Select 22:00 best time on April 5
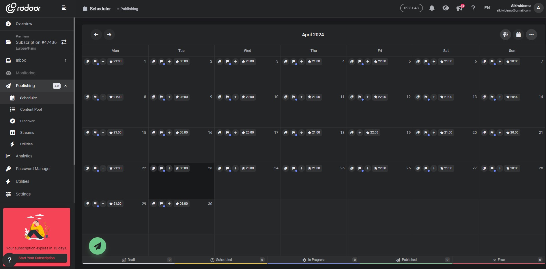This screenshot has height=269, width=546. 380,61
